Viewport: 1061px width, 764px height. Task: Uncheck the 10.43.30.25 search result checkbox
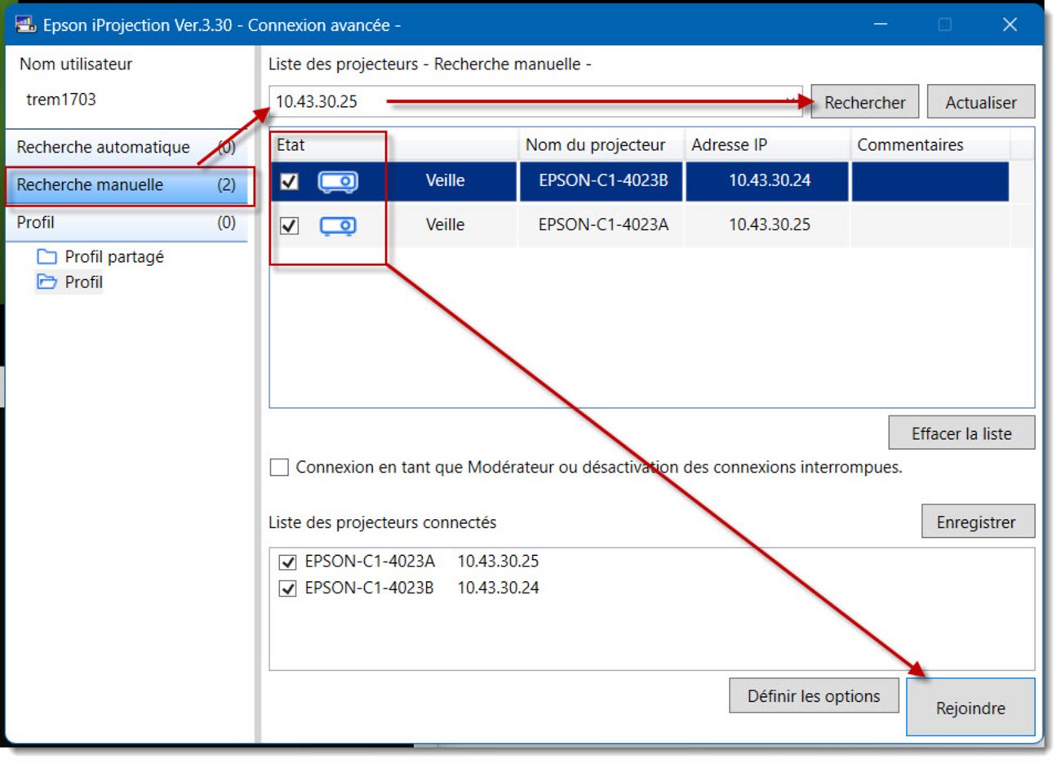point(289,225)
